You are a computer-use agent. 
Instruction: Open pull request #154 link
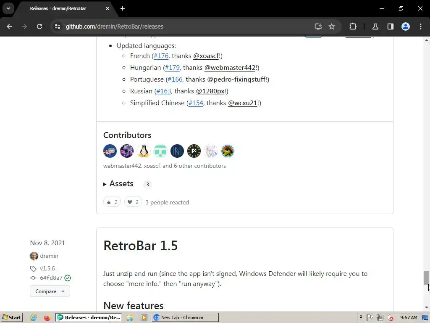click(196, 103)
